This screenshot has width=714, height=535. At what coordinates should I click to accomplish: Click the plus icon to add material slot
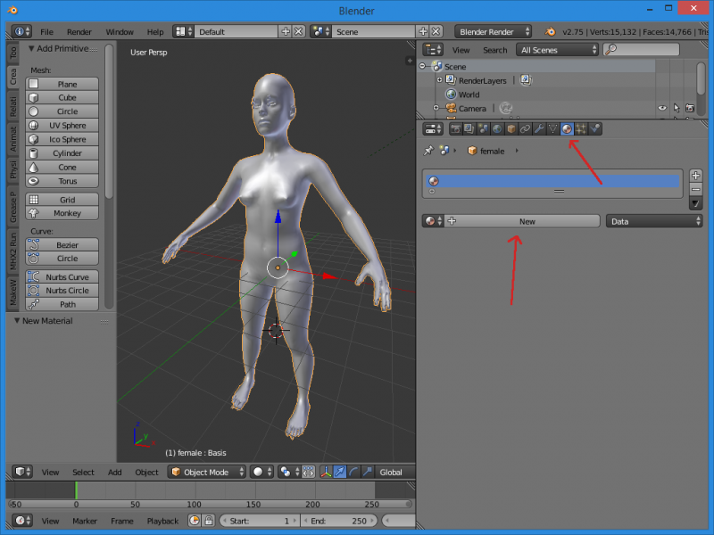point(696,176)
